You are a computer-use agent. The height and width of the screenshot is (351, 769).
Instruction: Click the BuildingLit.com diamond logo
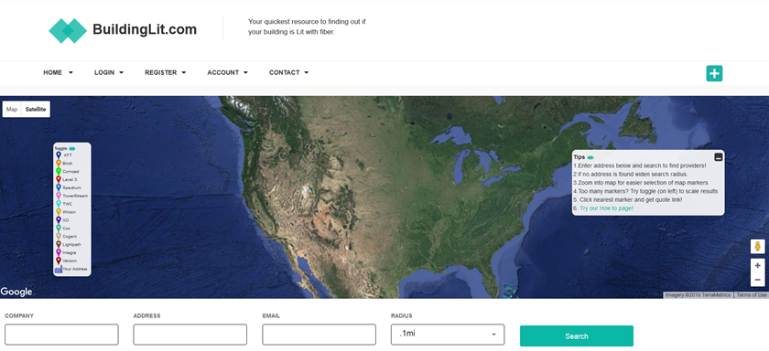(x=68, y=30)
